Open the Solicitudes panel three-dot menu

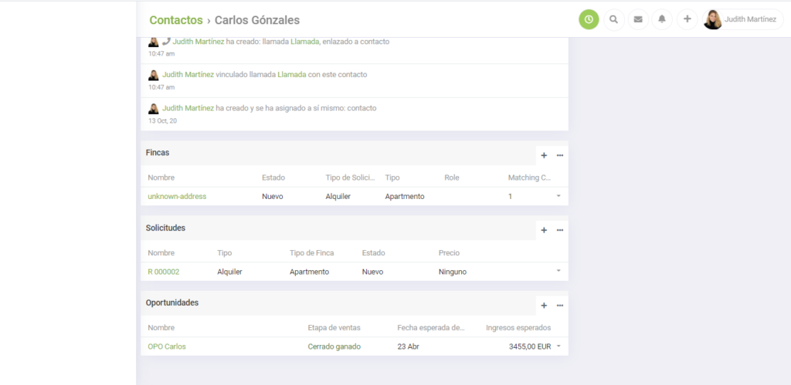(x=560, y=230)
